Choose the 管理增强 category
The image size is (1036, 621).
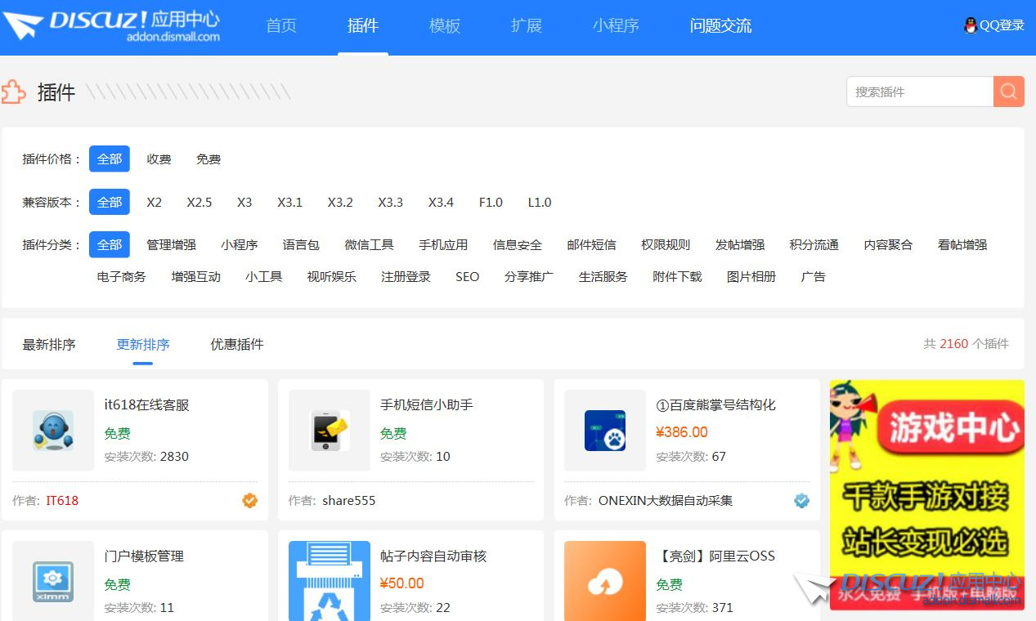(x=171, y=244)
